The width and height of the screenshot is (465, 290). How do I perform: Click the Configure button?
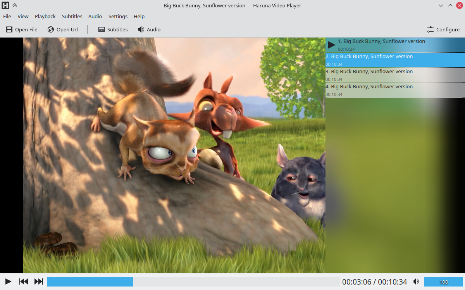443,29
